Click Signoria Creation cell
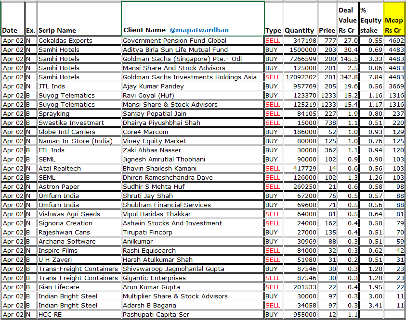Screen dimensions: 406x320 pos(79,223)
